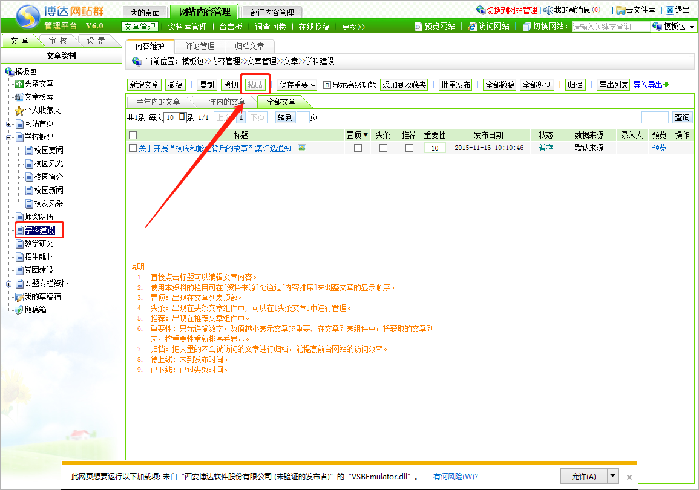Open the 有何风险 link
Screen dimensions: 699x490
(456, 477)
